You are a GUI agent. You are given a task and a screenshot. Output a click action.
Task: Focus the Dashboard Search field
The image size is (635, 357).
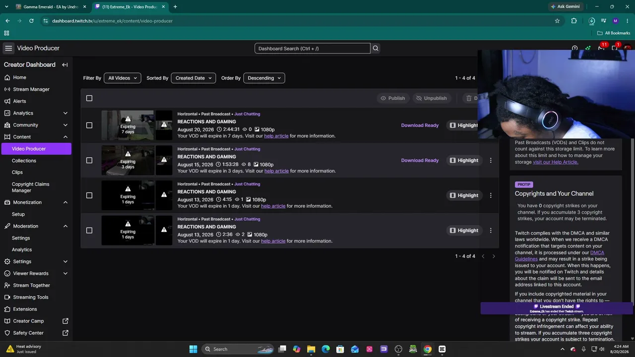point(313,49)
